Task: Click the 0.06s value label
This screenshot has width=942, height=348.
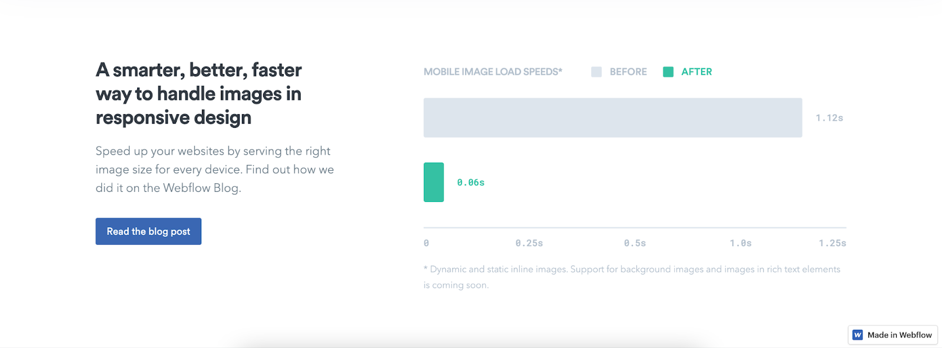Action: 471,183
